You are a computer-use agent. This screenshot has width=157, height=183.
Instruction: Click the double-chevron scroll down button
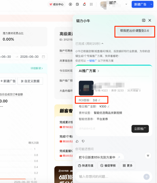[148, 156]
